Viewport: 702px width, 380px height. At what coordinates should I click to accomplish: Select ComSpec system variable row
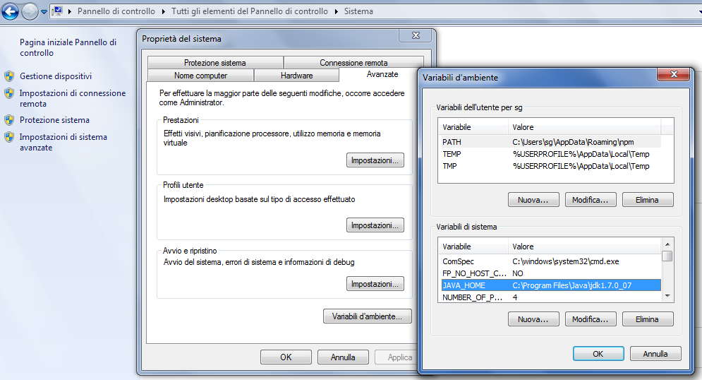point(551,261)
